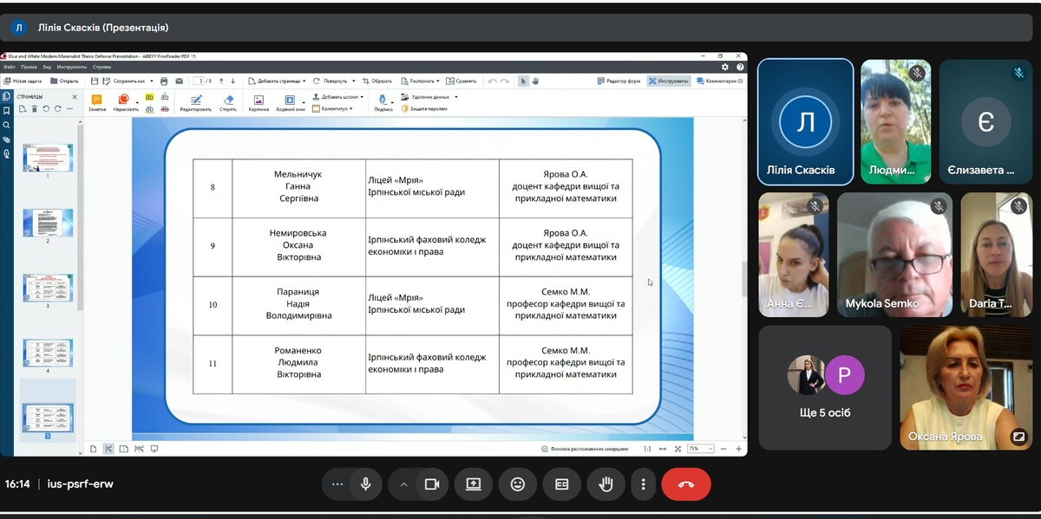The height and width of the screenshot is (519, 1041).
Task: Insert a picture with the Картинка tool
Action: (x=259, y=103)
